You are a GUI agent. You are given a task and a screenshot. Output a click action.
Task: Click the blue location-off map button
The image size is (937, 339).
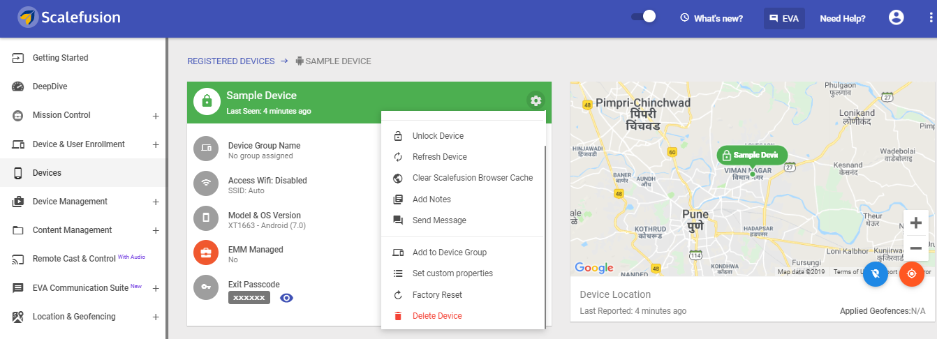tap(875, 274)
